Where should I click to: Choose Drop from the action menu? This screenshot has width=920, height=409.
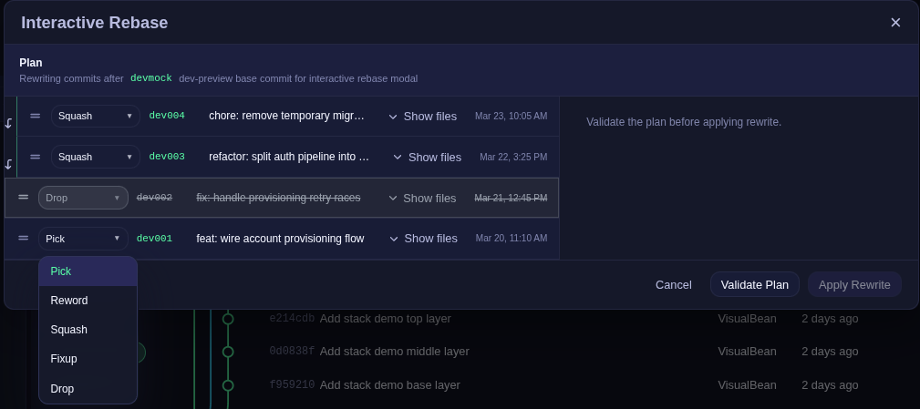(x=88, y=388)
